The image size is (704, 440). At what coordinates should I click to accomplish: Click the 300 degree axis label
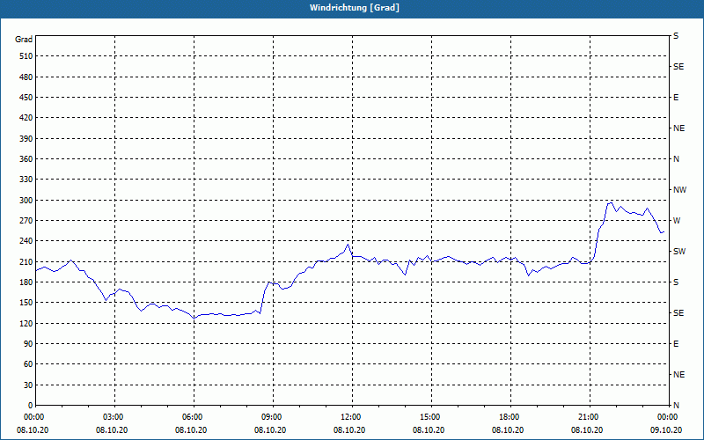point(26,201)
